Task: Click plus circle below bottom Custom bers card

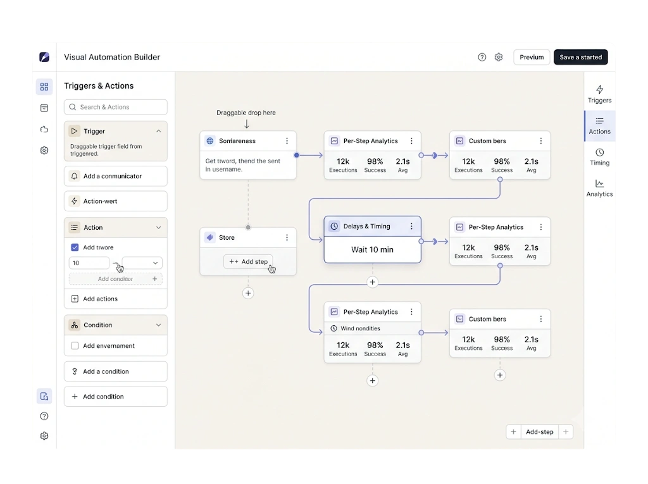Action: [x=500, y=375]
